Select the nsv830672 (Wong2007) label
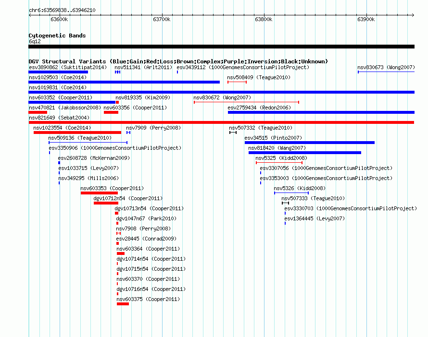The width and height of the screenshot is (428, 337). [x=222, y=97]
